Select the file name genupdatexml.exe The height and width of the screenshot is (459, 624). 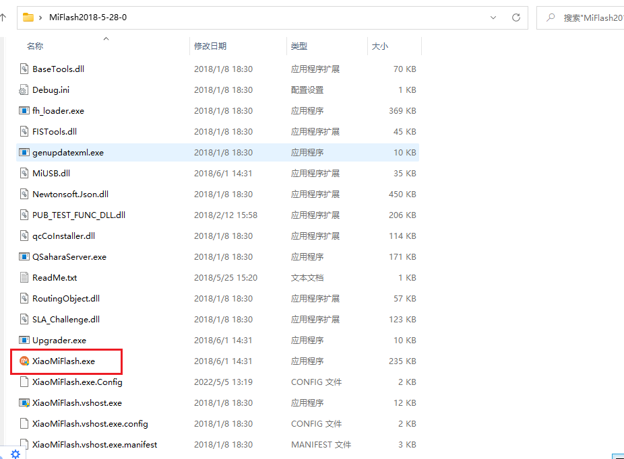coord(68,153)
